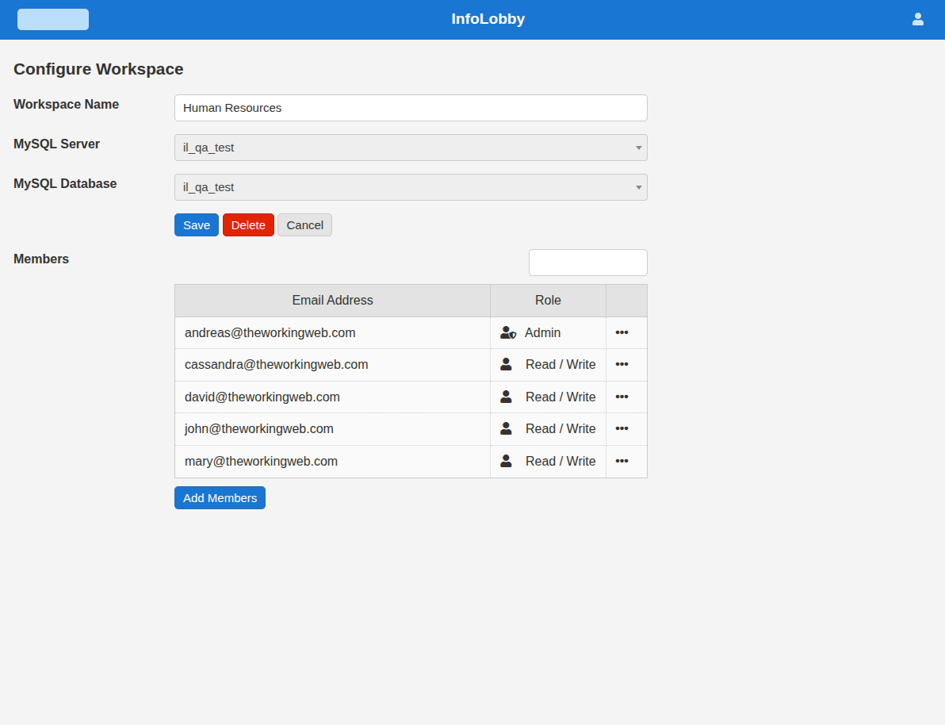Image resolution: width=945 pixels, height=725 pixels.
Task: Click the Admin role icon for andreas
Action: (x=507, y=332)
